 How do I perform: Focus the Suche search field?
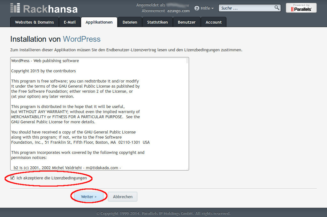click(249, 8)
